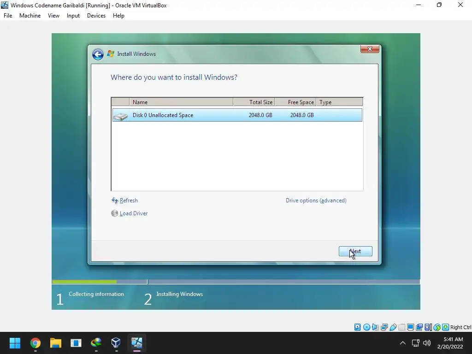This screenshot has width=472, height=354.
Task: Click the volume icon in system tray
Action: pyautogui.click(x=427, y=343)
